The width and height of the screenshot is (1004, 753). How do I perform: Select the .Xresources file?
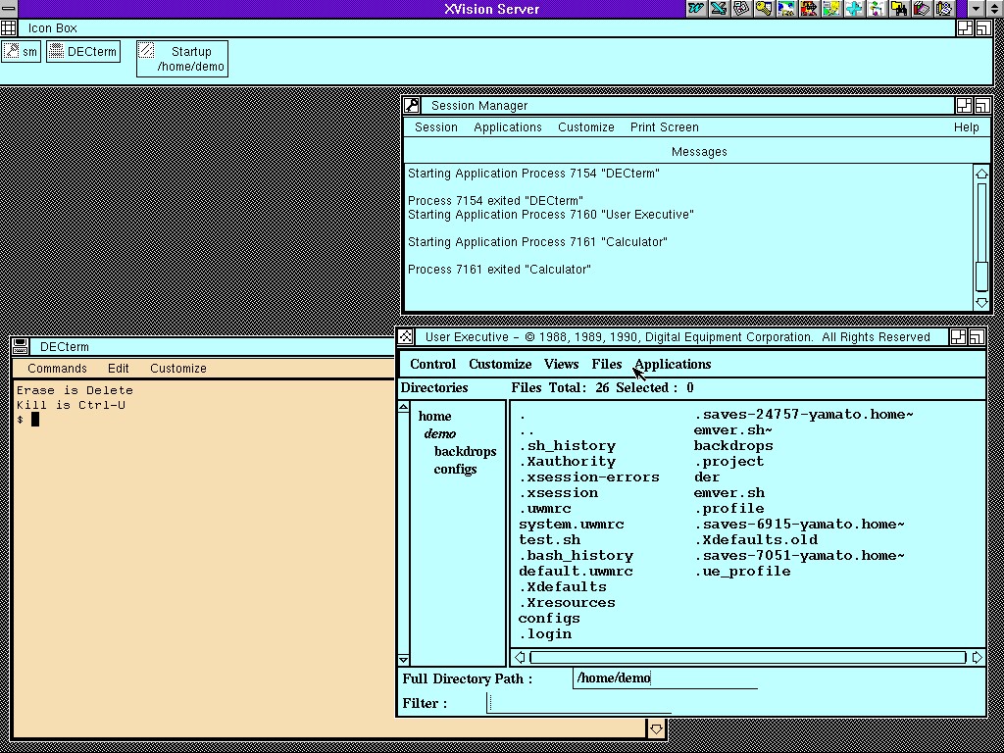[x=568, y=603]
